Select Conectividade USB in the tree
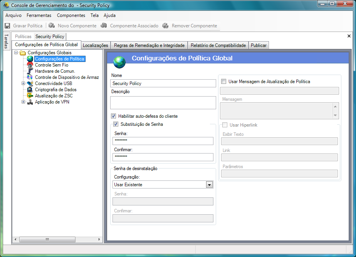 (54, 83)
